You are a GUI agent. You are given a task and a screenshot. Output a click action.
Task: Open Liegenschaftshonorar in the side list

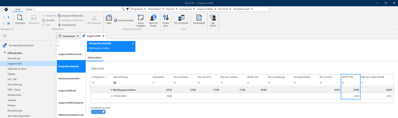(x=70, y=54)
